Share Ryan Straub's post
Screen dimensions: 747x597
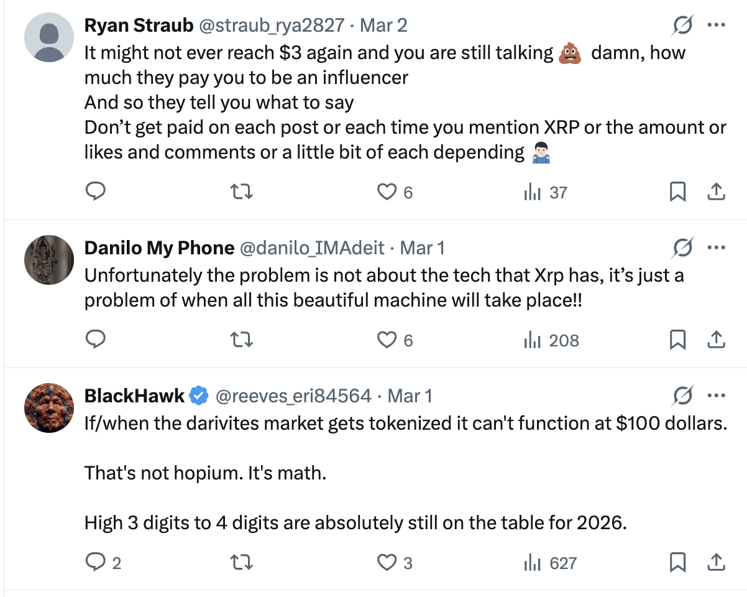tap(716, 192)
